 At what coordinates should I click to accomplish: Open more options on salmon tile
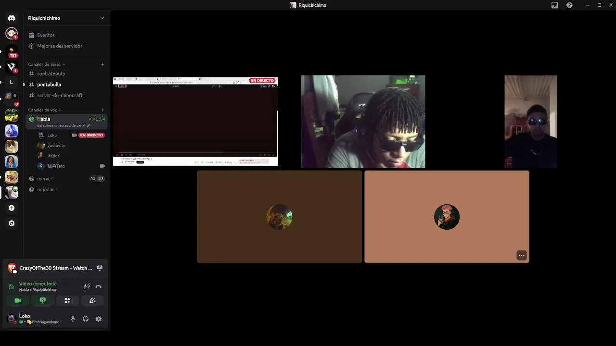[522, 256]
